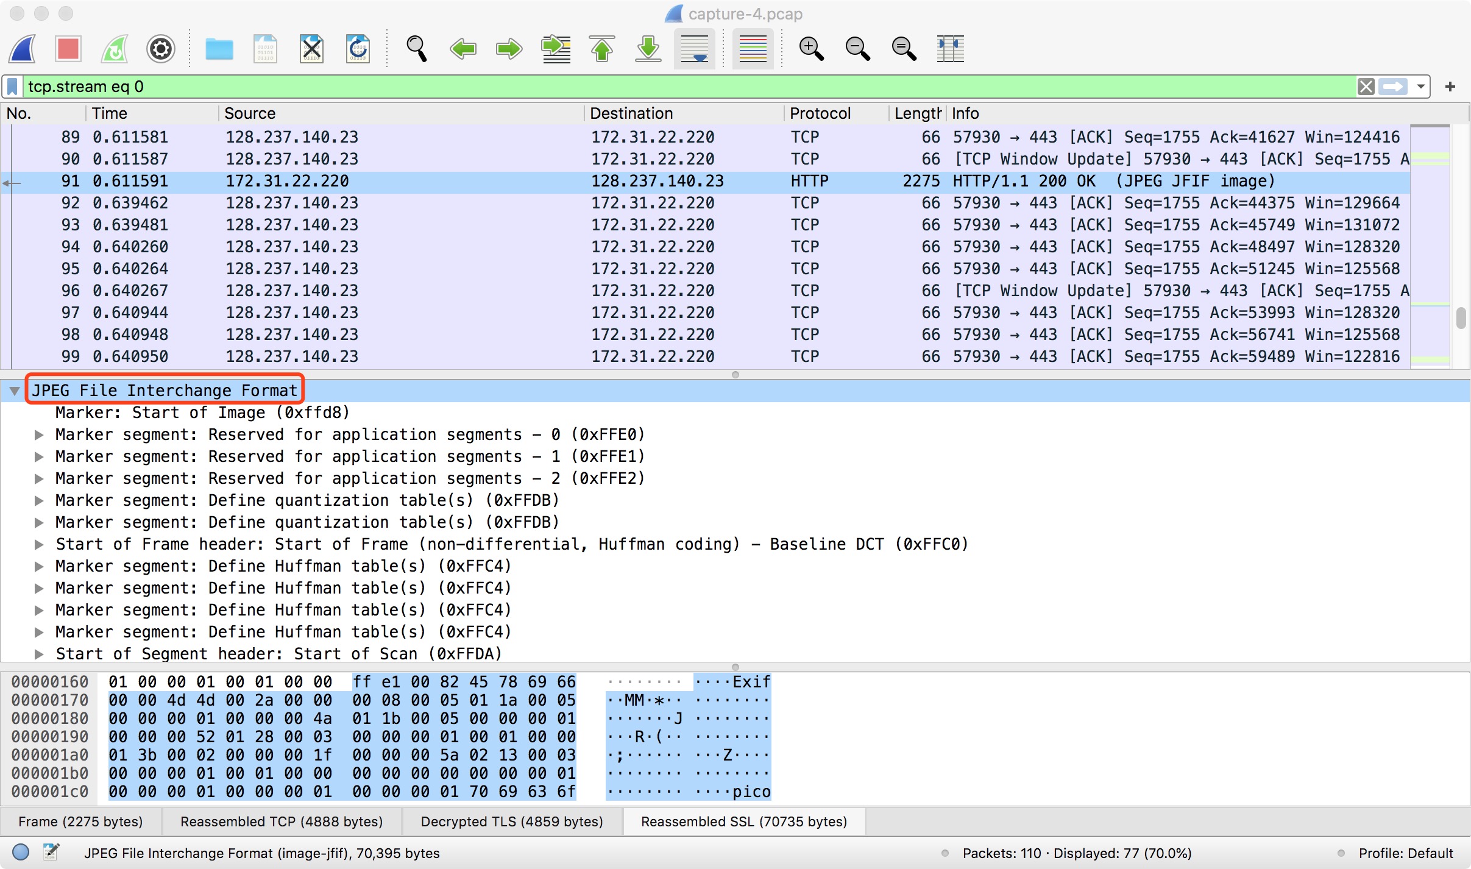Click the tcp.stream eq 0 filter field
This screenshot has height=869, width=1471.
(x=689, y=87)
